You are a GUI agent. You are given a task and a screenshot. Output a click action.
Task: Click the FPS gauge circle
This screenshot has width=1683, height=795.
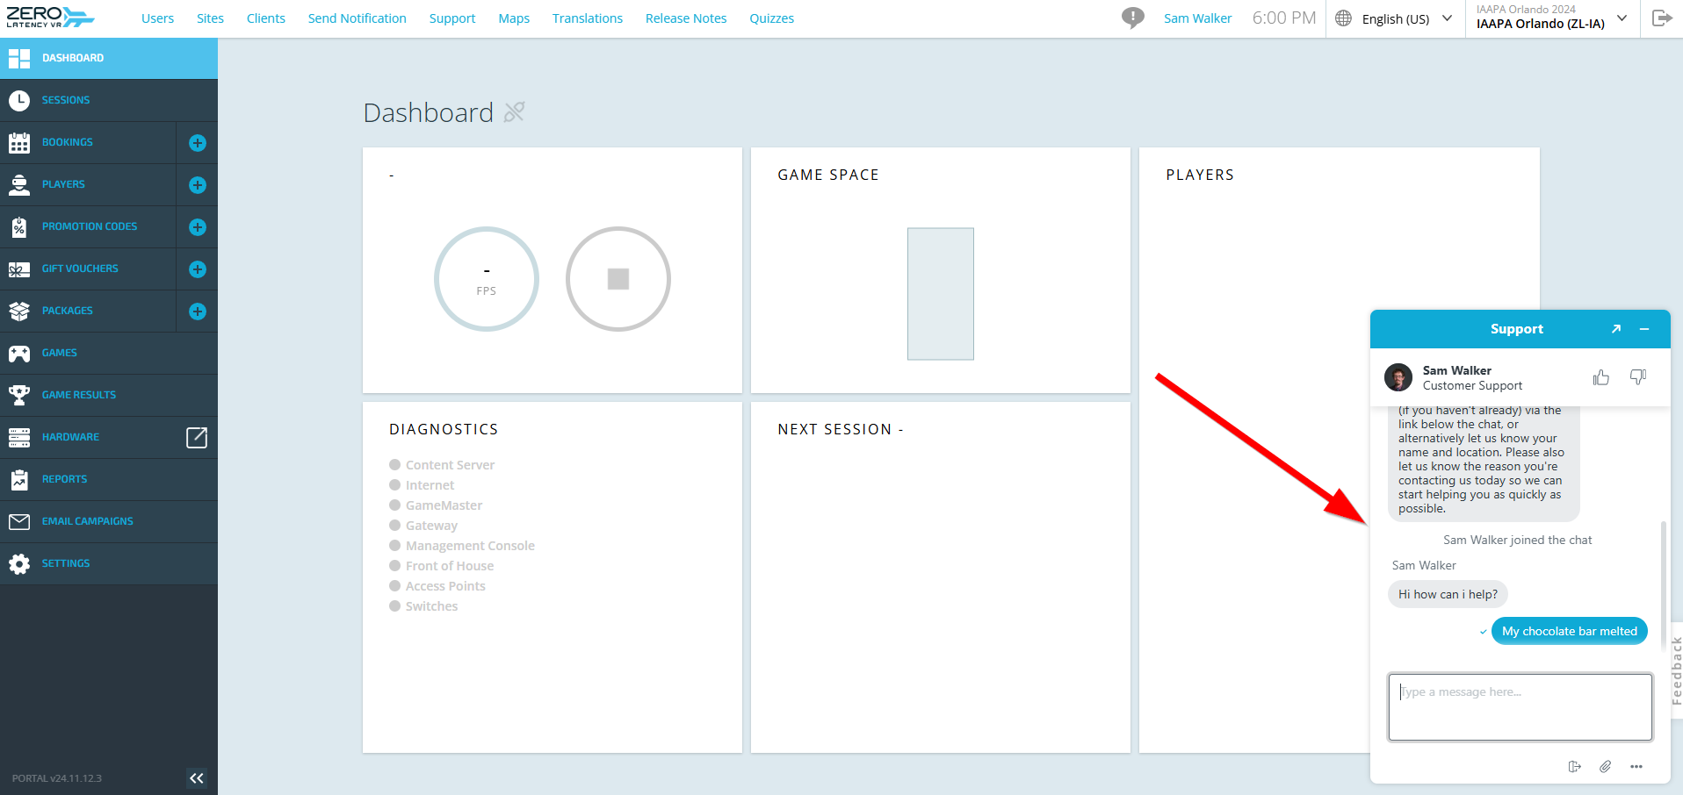click(x=487, y=279)
